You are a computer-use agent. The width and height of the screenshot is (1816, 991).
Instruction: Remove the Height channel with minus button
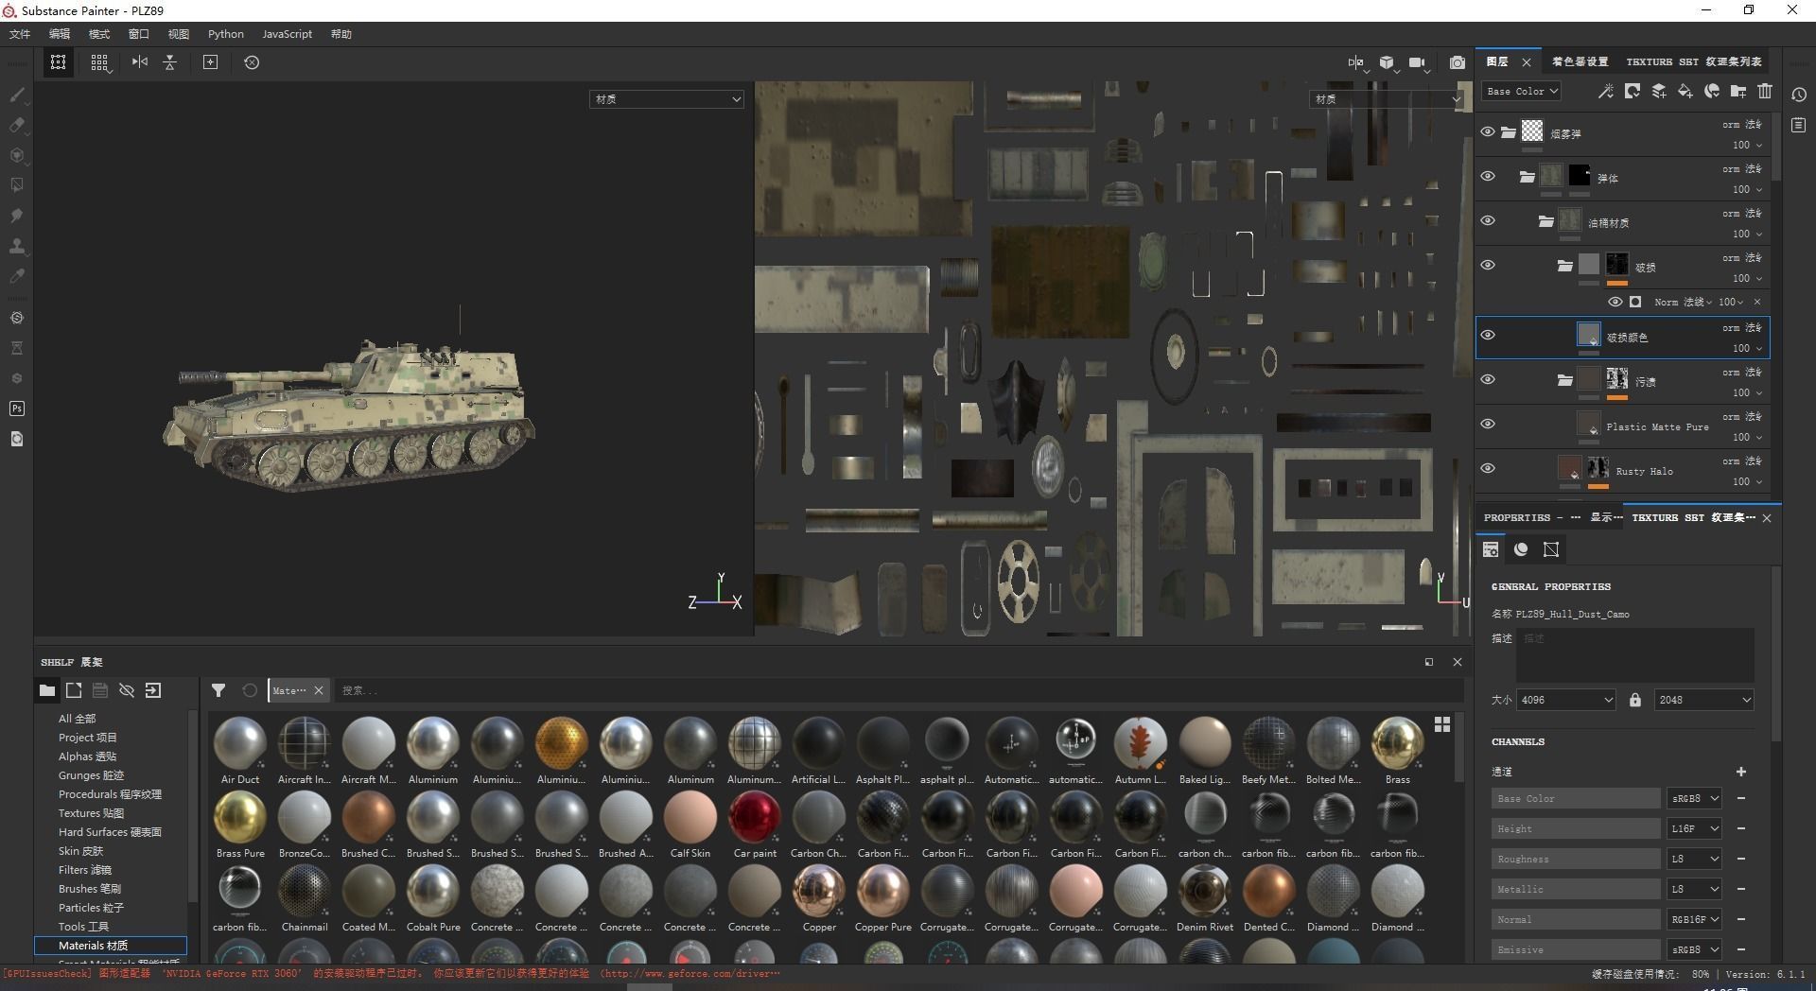(x=1740, y=828)
